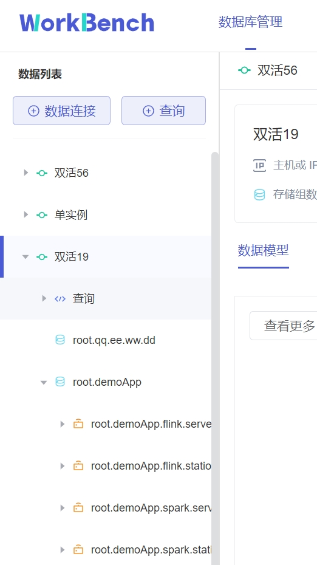Image resolution: width=317 pixels, height=565 pixels.
Task: Click the code icon next to 查询 node
Action: (60, 299)
